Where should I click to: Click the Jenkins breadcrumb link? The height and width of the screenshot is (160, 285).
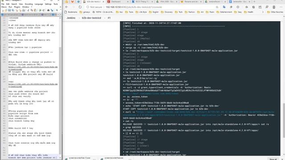coord(71,18)
